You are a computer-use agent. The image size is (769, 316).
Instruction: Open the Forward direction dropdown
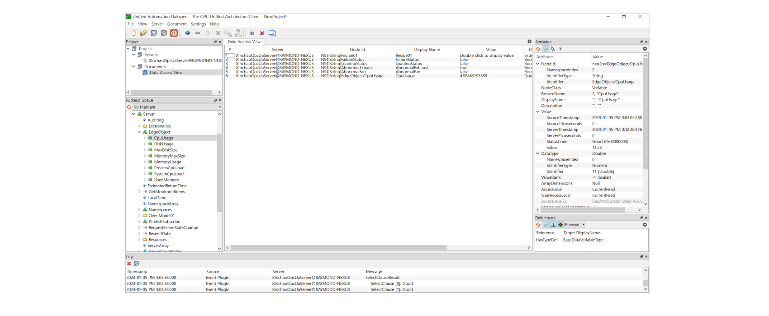pos(574,225)
